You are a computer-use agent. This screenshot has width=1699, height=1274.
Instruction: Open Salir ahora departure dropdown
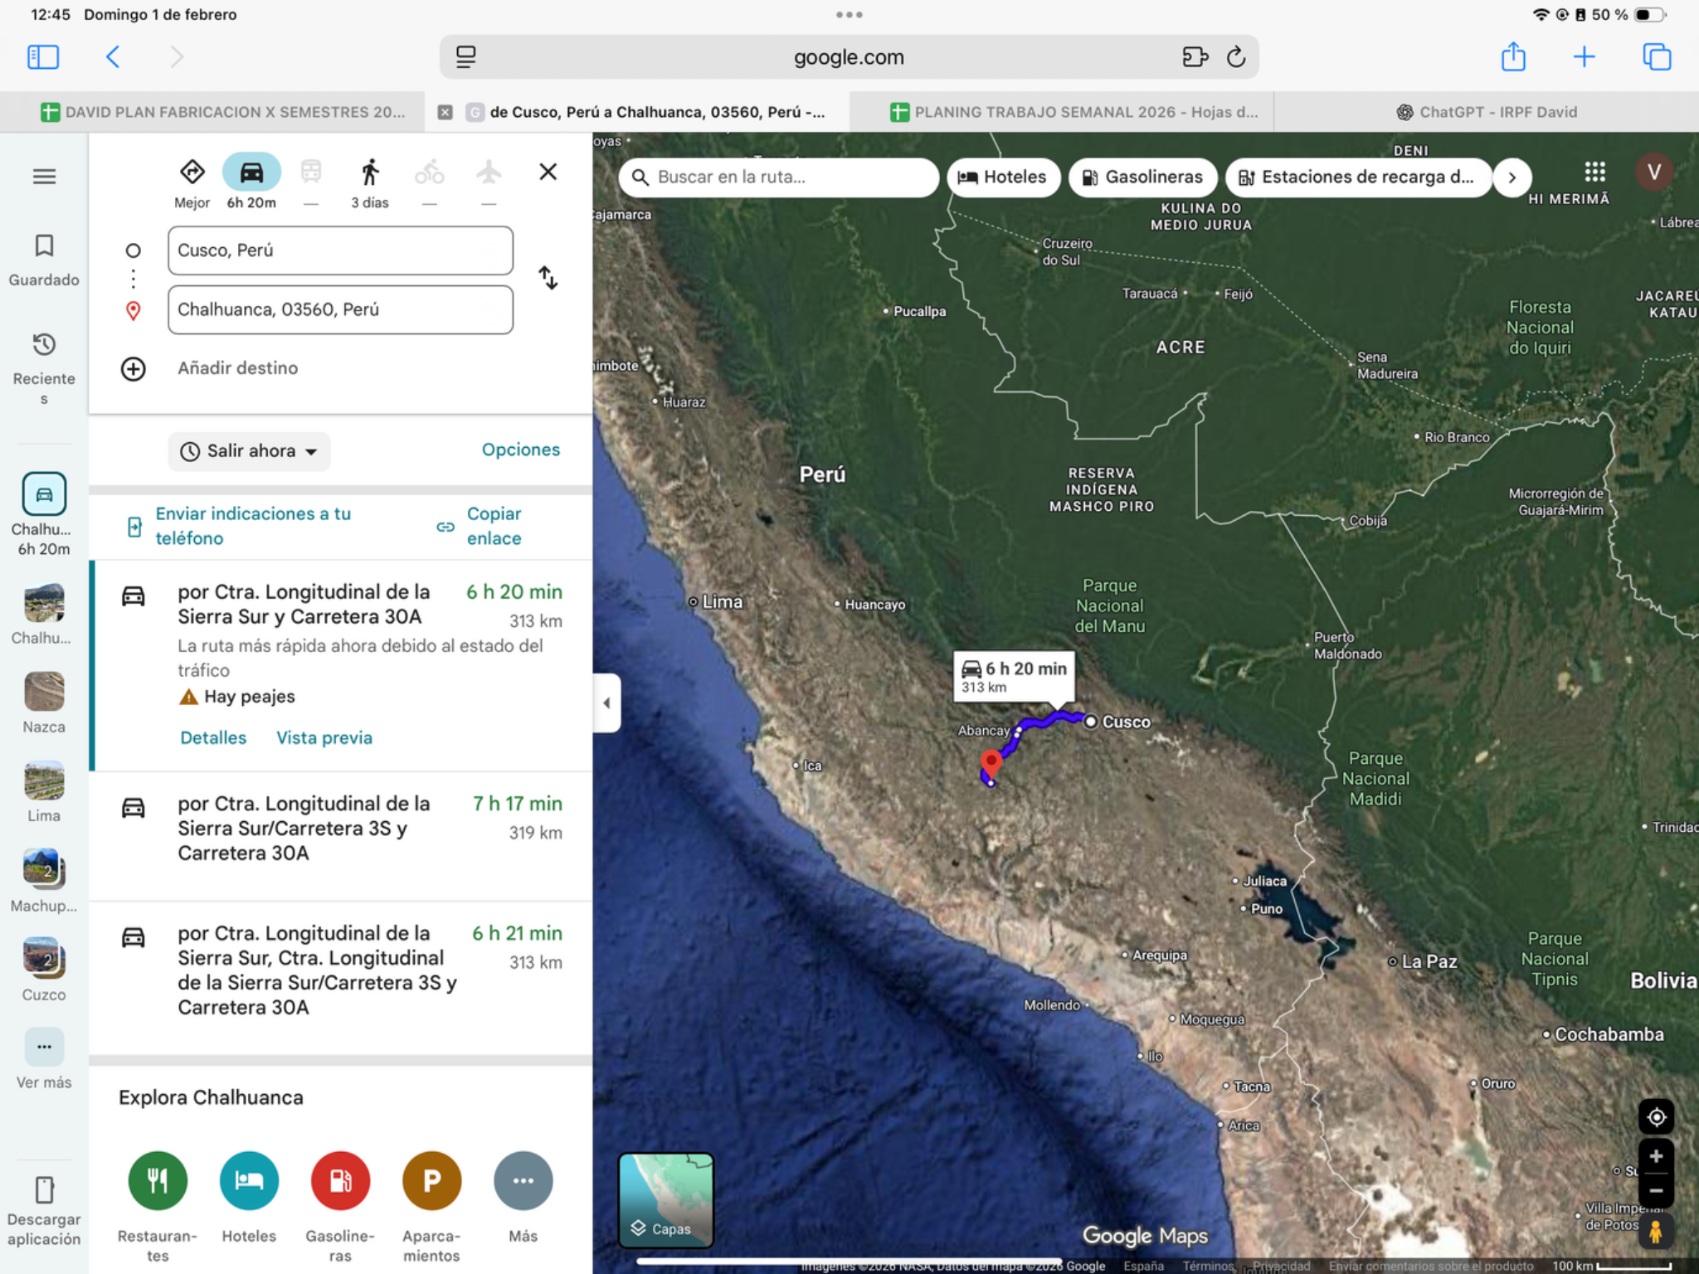pos(249,451)
